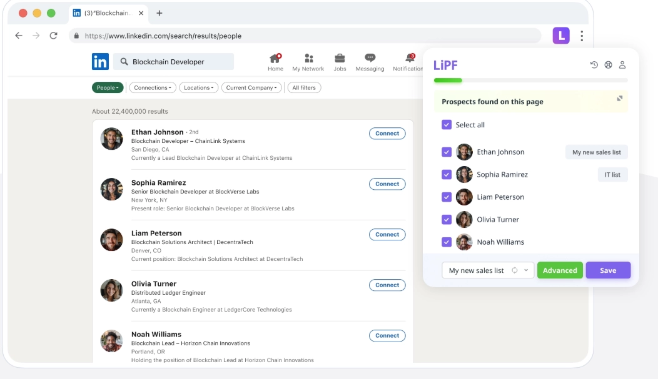Refresh the sales list icon
Screen dimensions: 658x379
point(515,270)
